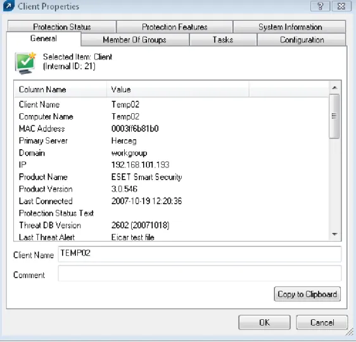Click the list scrollbar up arrow

334,88
